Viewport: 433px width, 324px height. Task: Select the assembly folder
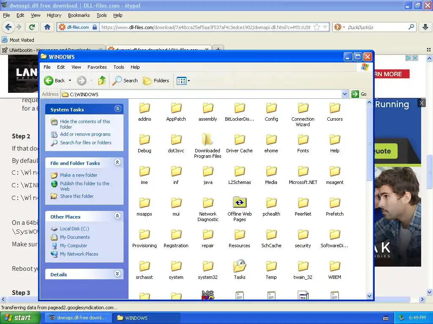pos(208,112)
